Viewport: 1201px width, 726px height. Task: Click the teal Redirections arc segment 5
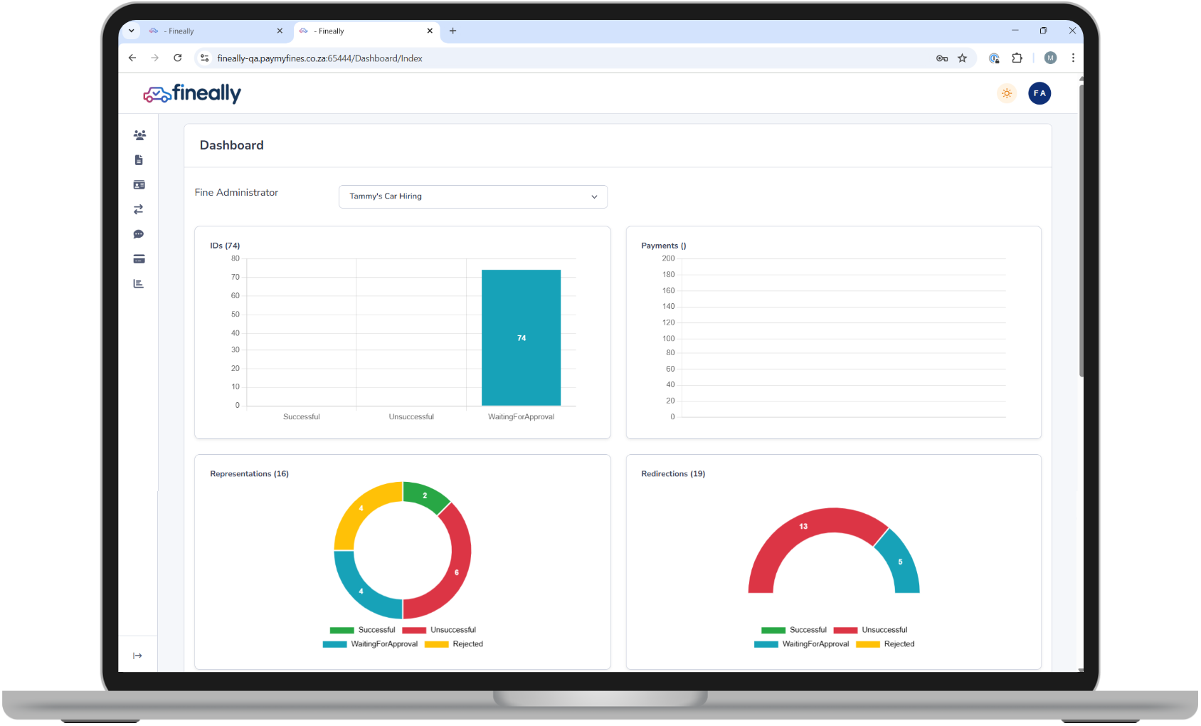click(900, 562)
